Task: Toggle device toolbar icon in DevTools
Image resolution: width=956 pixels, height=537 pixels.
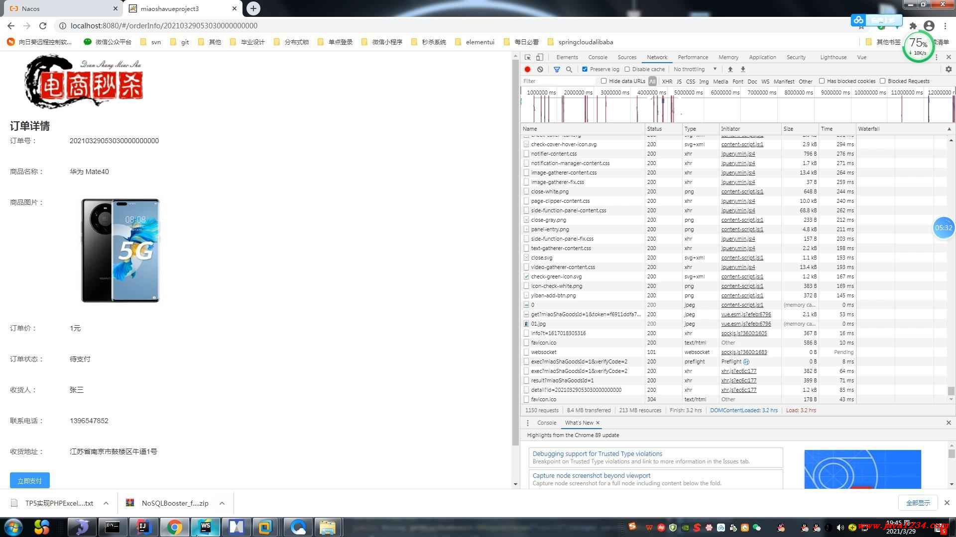Action: pyautogui.click(x=539, y=57)
